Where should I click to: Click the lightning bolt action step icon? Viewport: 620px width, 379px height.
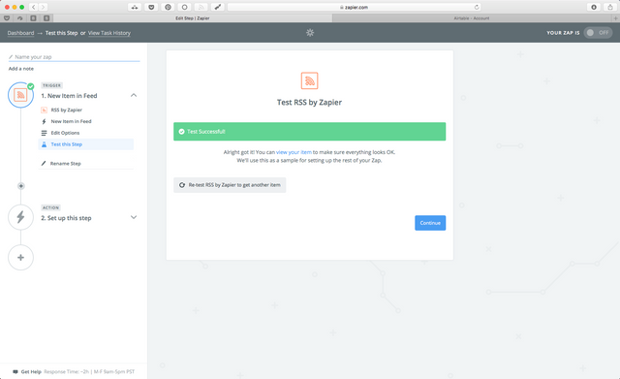click(x=20, y=217)
